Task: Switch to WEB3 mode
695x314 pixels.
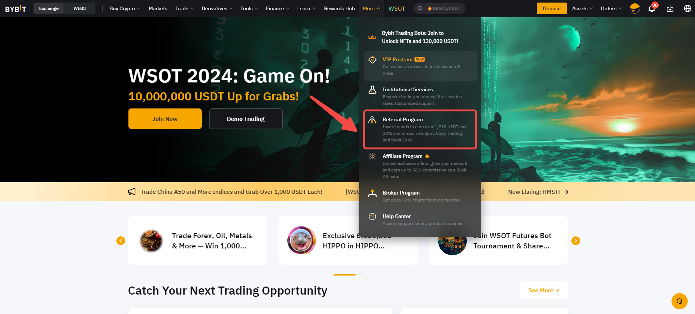Action: coord(80,8)
